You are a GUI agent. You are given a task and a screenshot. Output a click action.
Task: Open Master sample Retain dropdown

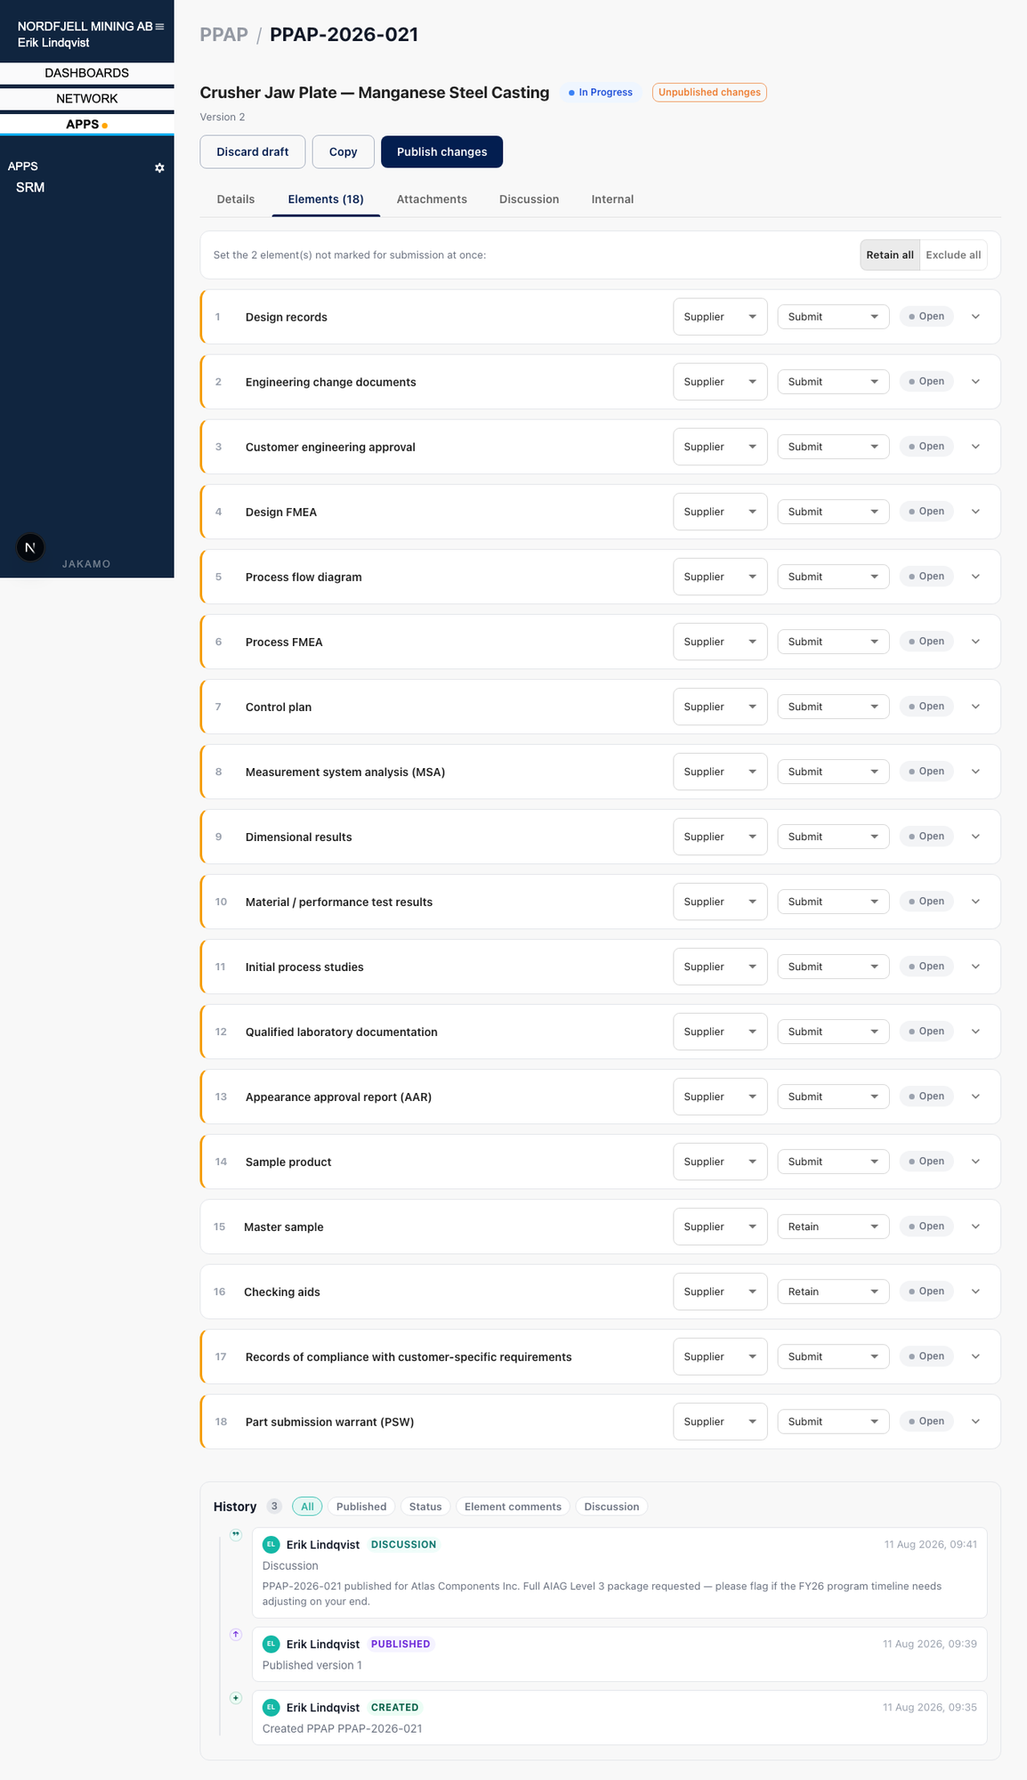tap(833, 1226)
